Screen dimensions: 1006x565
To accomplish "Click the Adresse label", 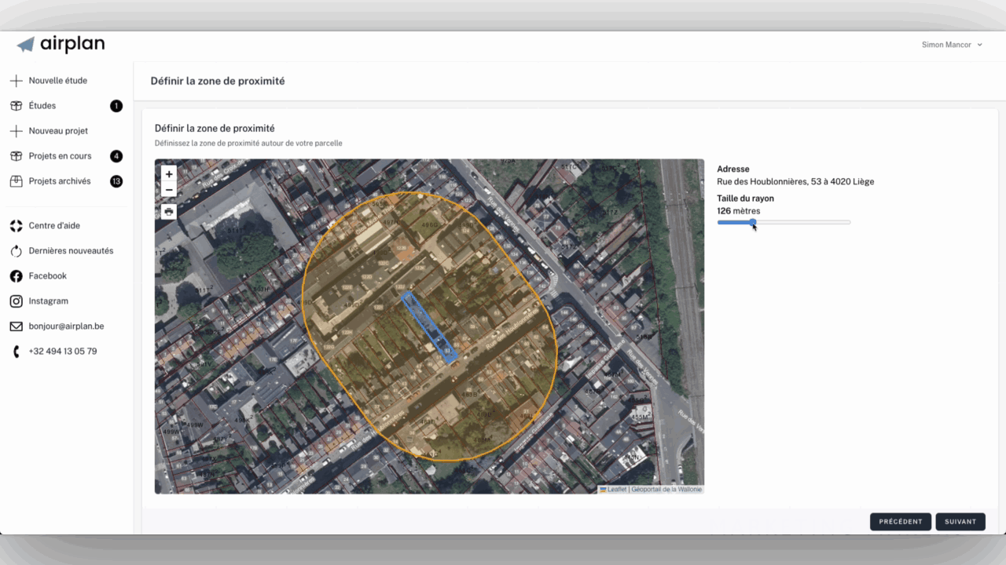I will pos(733,169).
